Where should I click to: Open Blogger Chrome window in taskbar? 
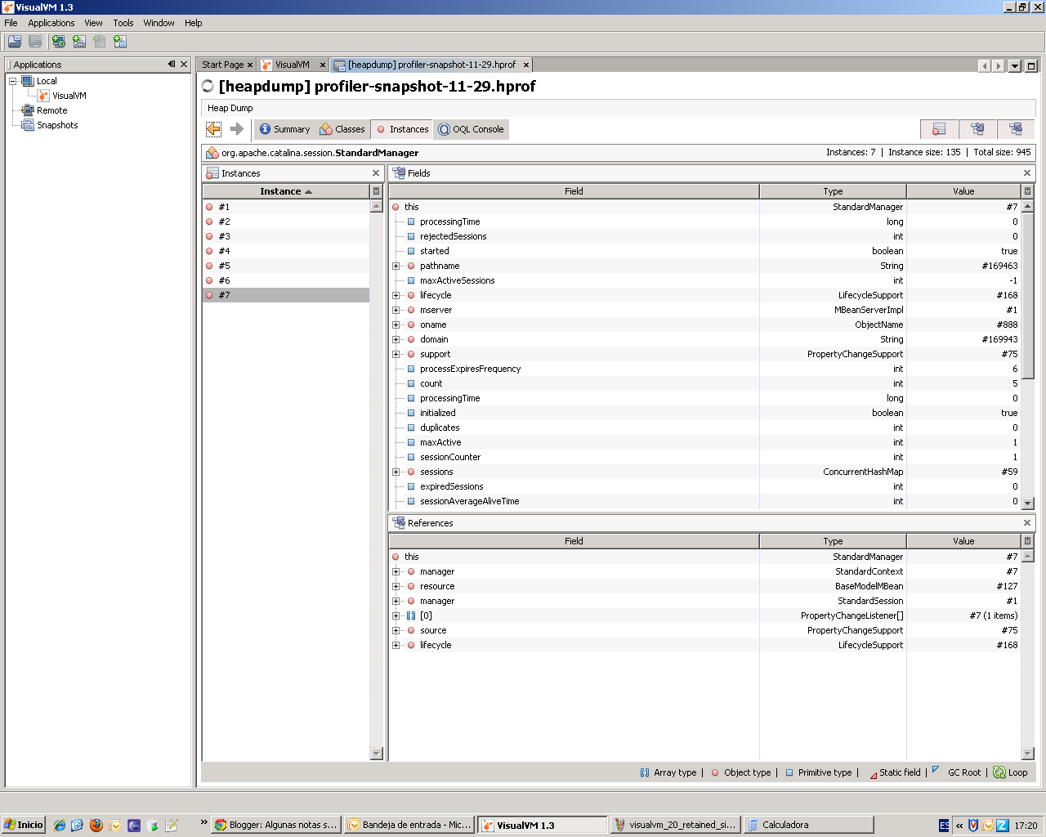(x=276, y=825)
